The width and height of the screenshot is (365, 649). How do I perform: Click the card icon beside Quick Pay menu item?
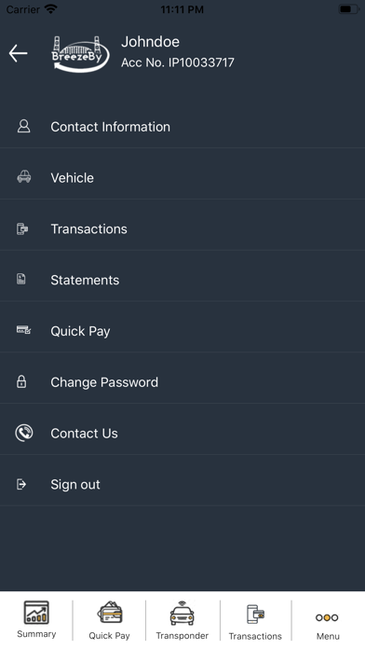pos(23,330)
